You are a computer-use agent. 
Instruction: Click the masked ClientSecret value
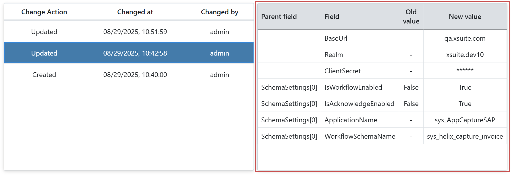[465, 71]
